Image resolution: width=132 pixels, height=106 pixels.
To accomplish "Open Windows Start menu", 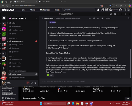I will (x=41, y=104).
